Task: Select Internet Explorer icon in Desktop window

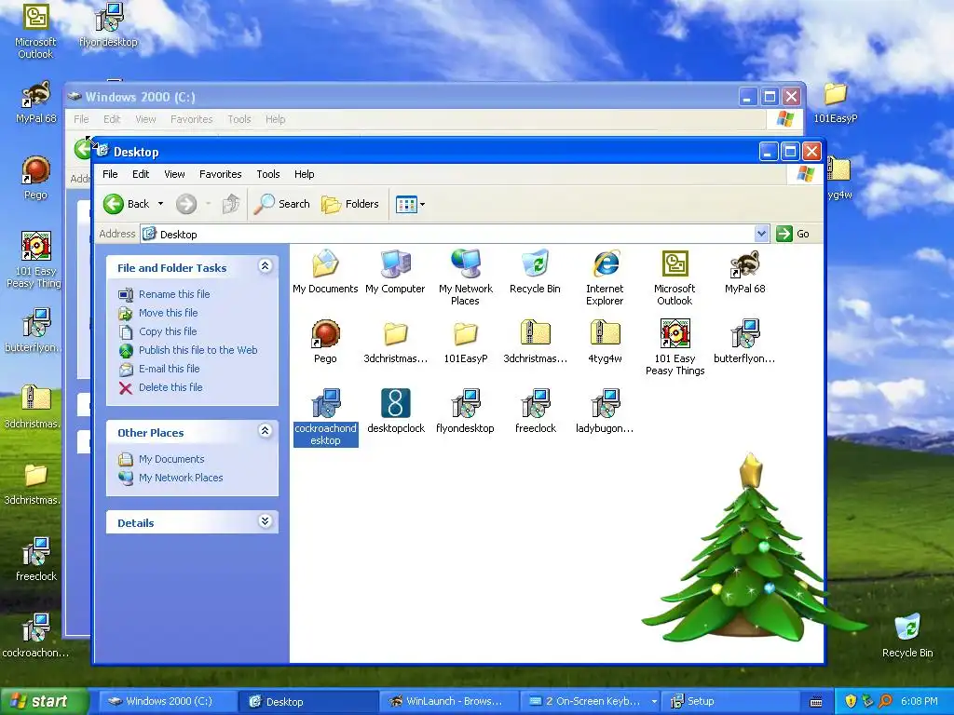Action: 605,277
